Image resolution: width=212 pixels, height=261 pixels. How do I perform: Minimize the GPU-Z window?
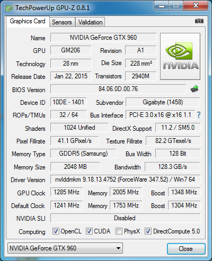pyautogui.click(x=162, y=6)
